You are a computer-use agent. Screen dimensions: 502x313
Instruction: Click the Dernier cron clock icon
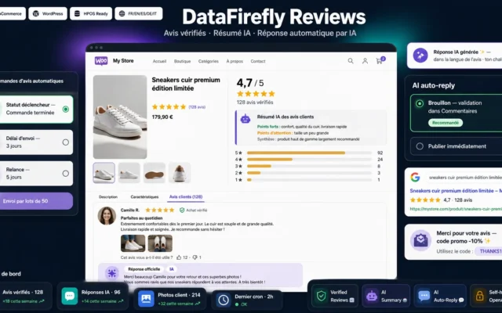coord(224,300)
